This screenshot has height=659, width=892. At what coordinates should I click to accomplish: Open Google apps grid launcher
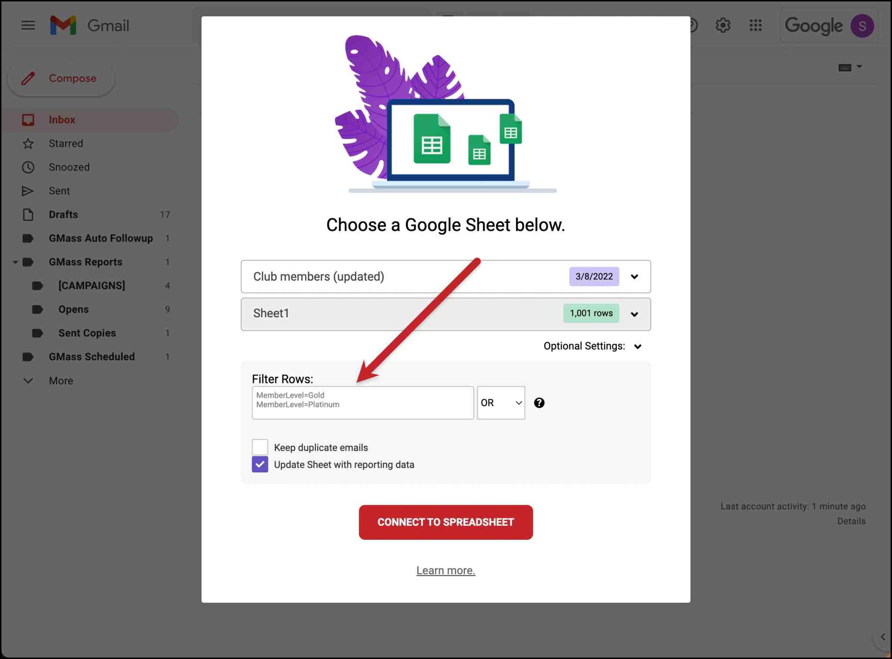pyautogui.click(x=756, y=25)
